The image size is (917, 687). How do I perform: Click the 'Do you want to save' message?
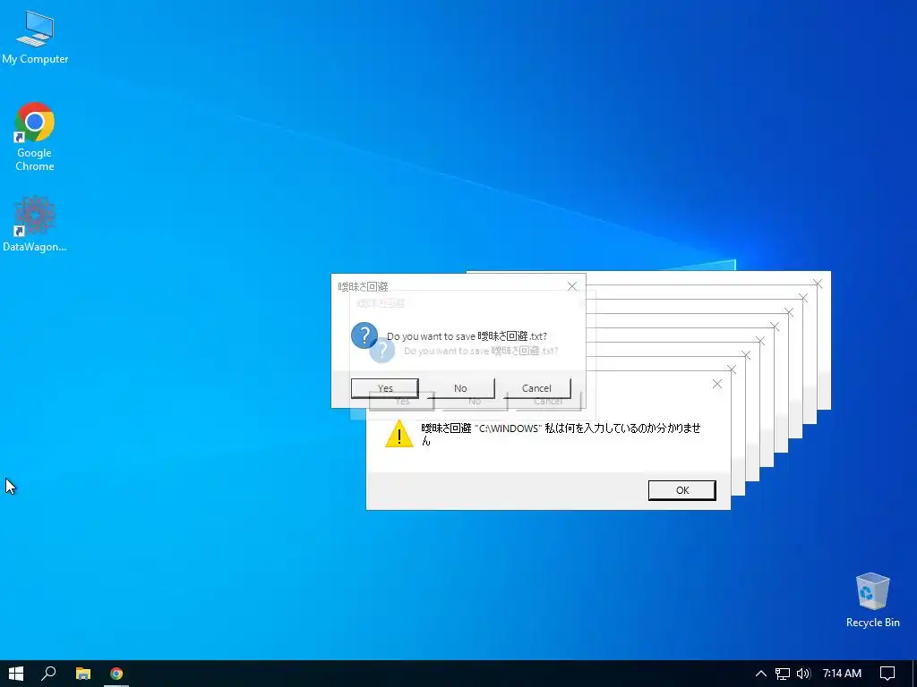point(467,336)
